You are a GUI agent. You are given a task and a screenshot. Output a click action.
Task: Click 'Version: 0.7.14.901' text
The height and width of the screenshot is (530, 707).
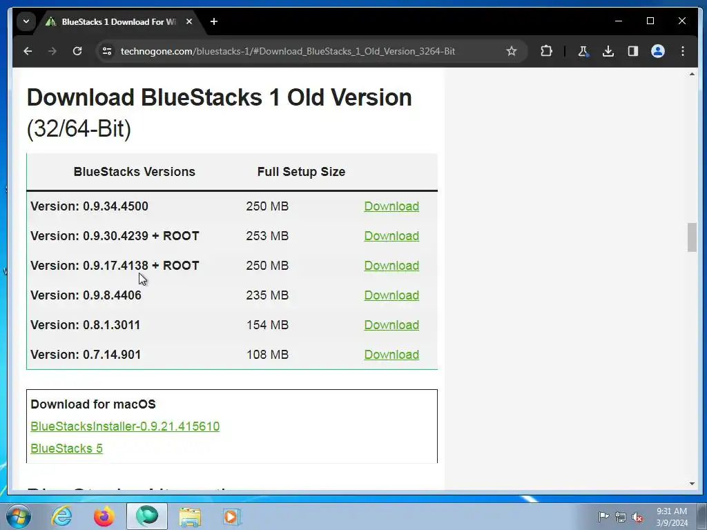[86, 355]
